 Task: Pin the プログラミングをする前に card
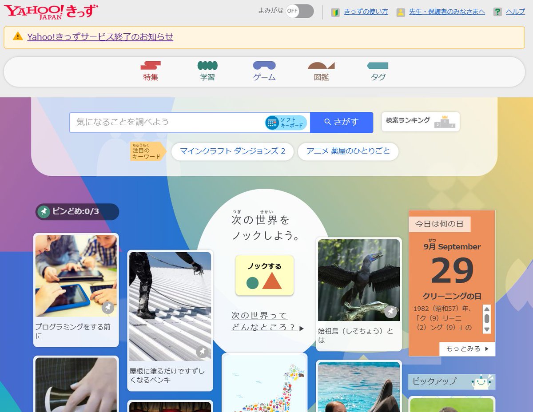(108, 308)
